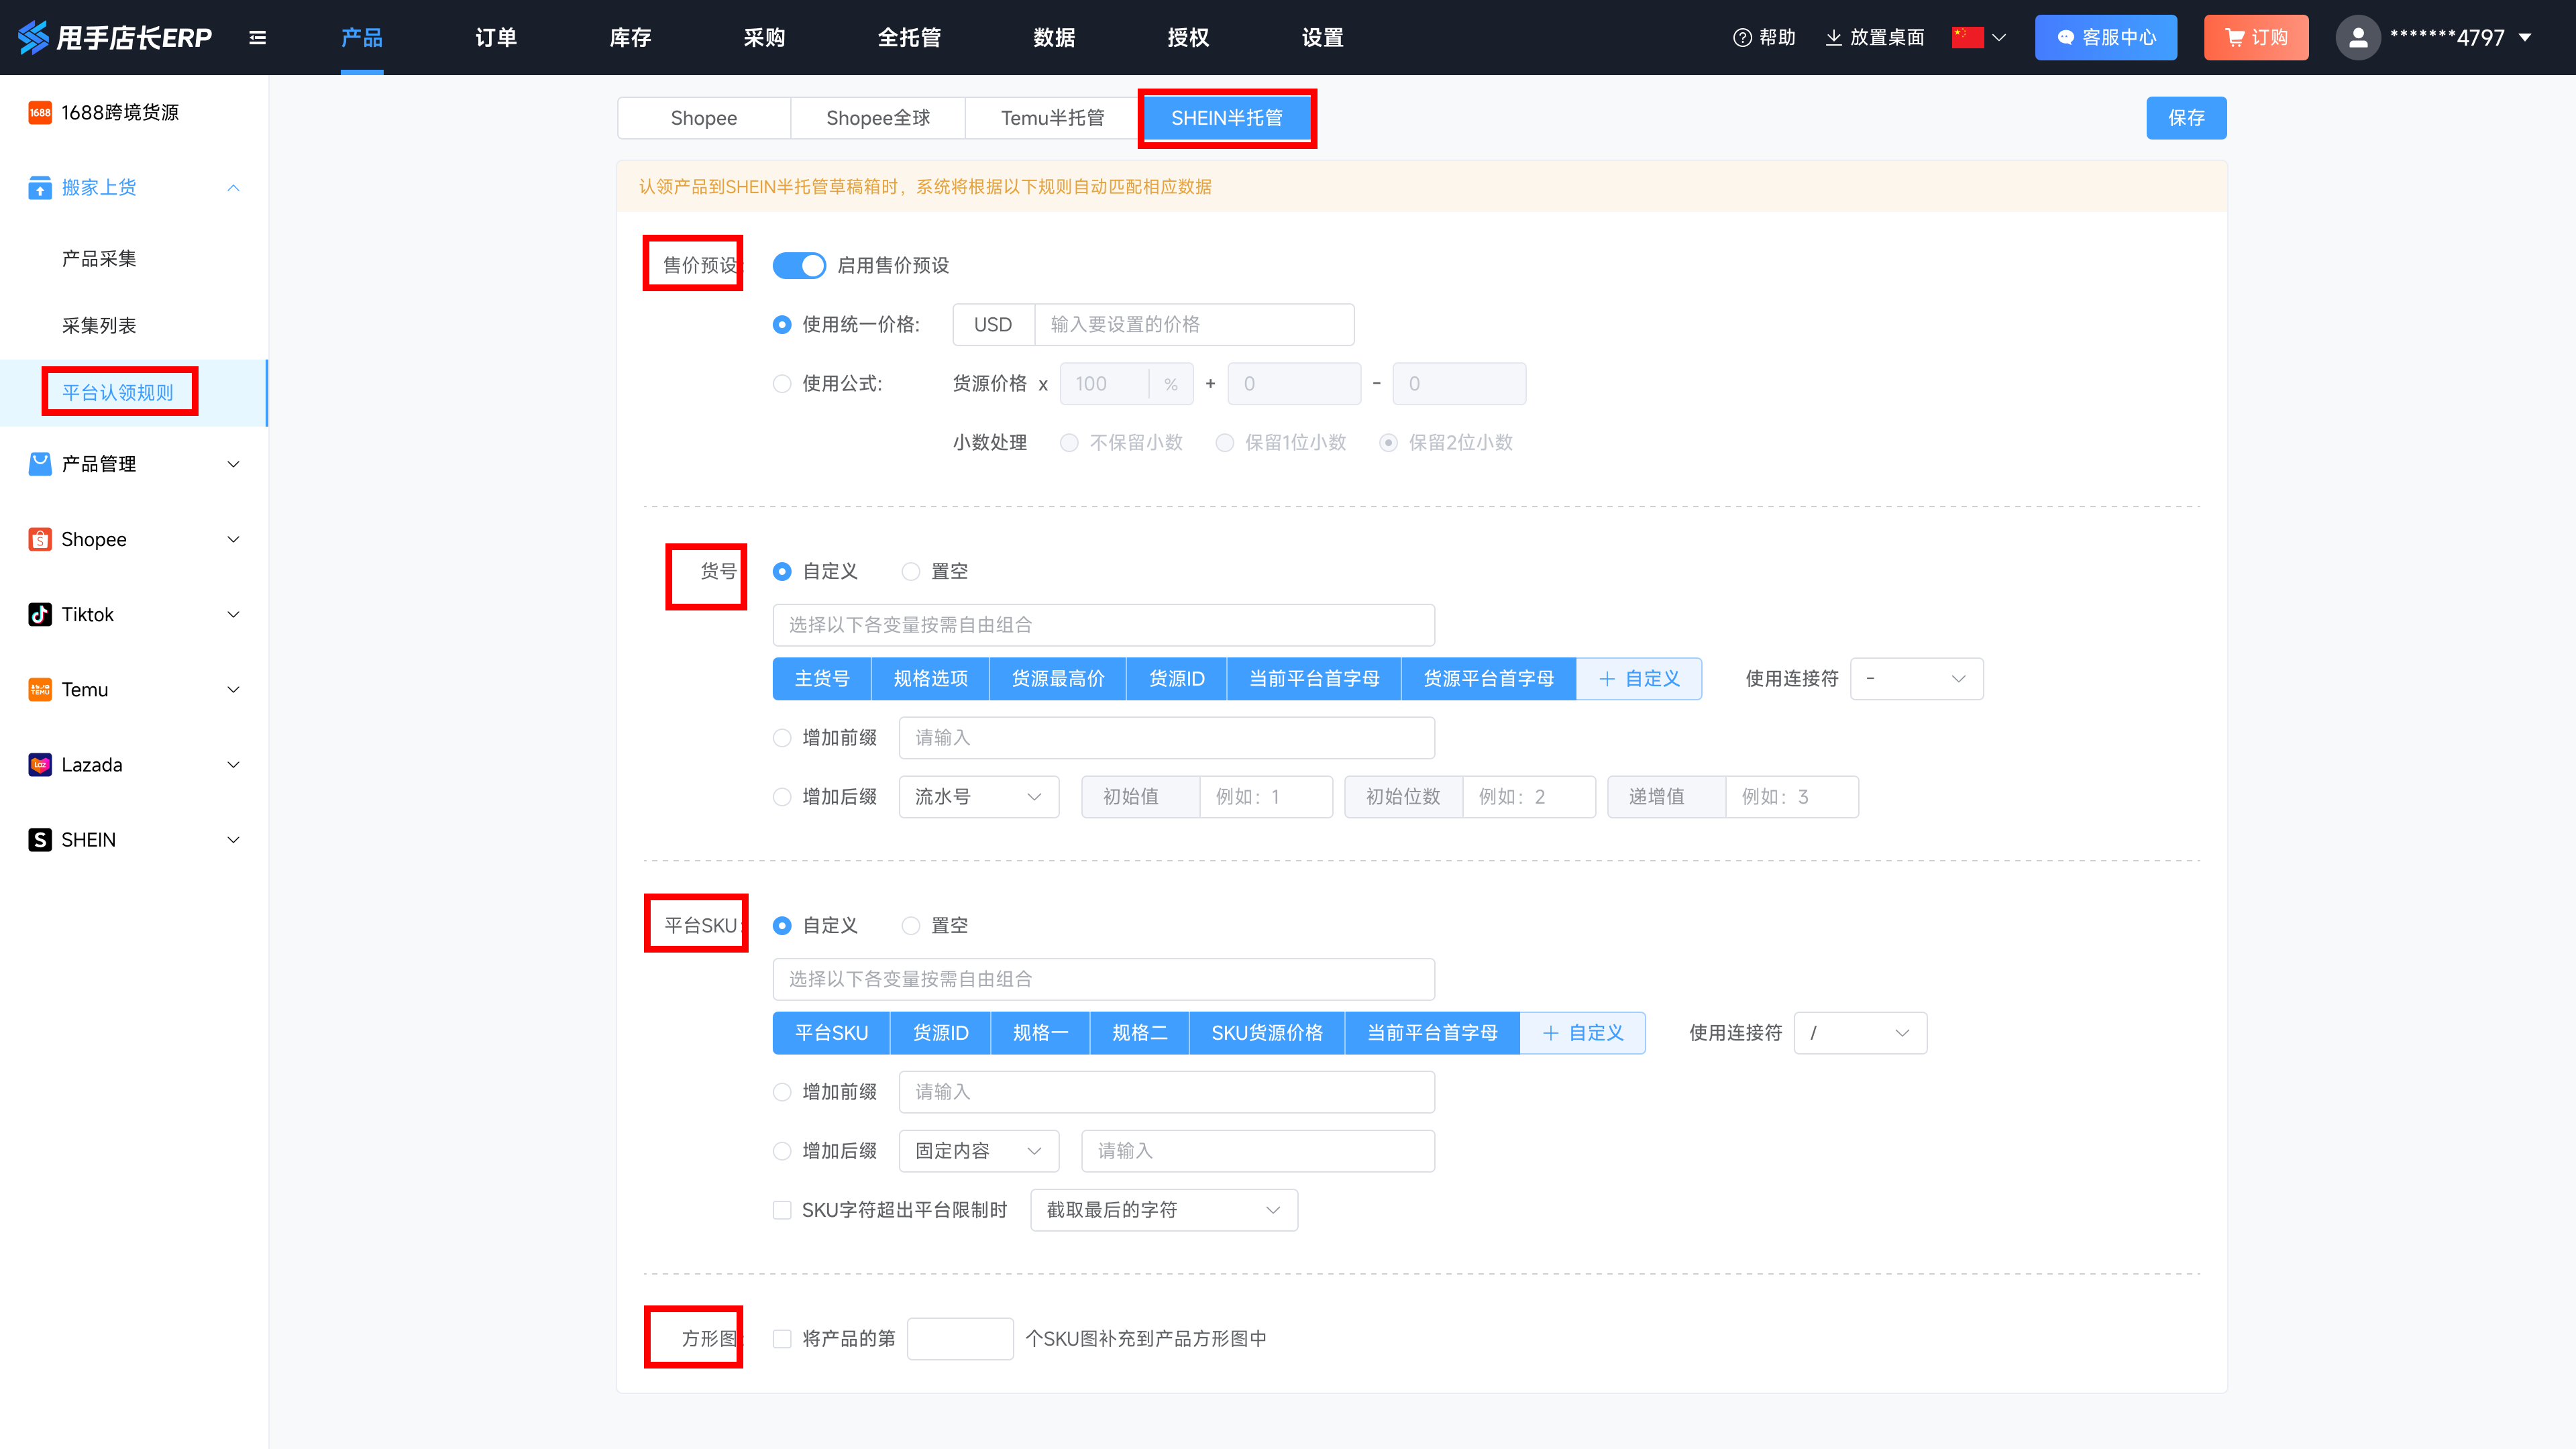Select 置空 radio under 平台SKU
This screenshot has width=2576, height=1449.
pos(910,926)
